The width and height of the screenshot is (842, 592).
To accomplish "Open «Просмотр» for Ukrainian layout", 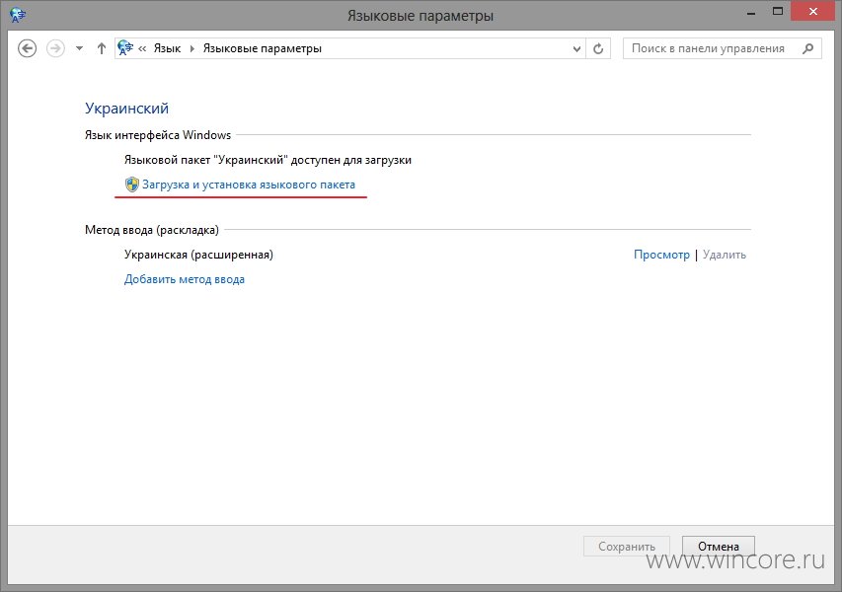I will coord(661,255).
